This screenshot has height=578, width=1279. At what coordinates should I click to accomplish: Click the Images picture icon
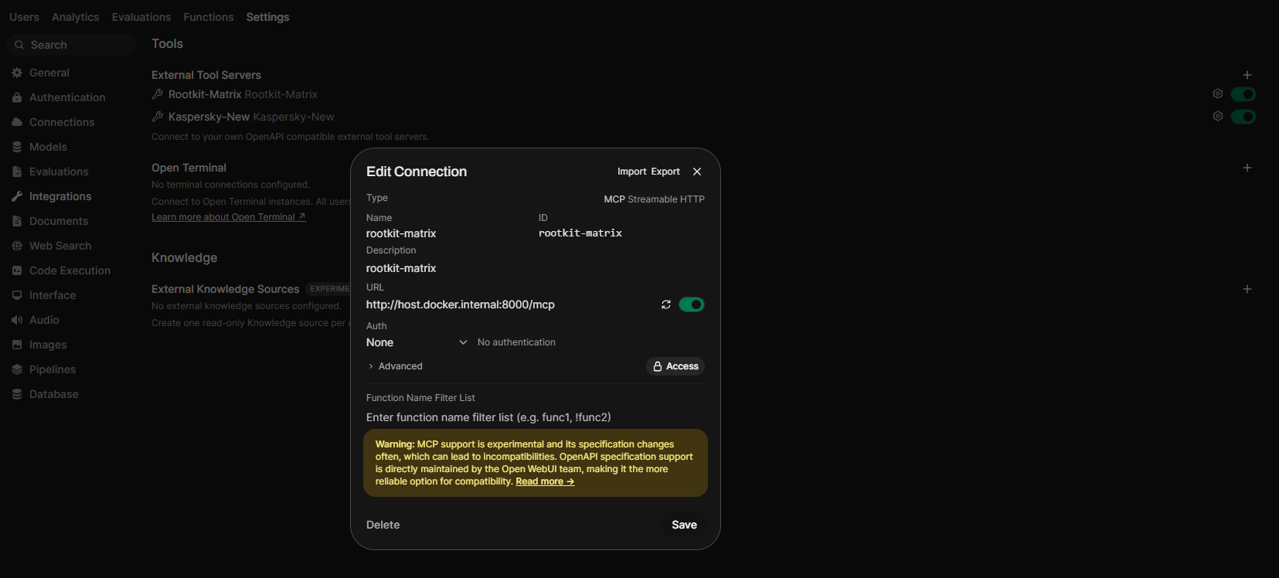coord(17,345)
